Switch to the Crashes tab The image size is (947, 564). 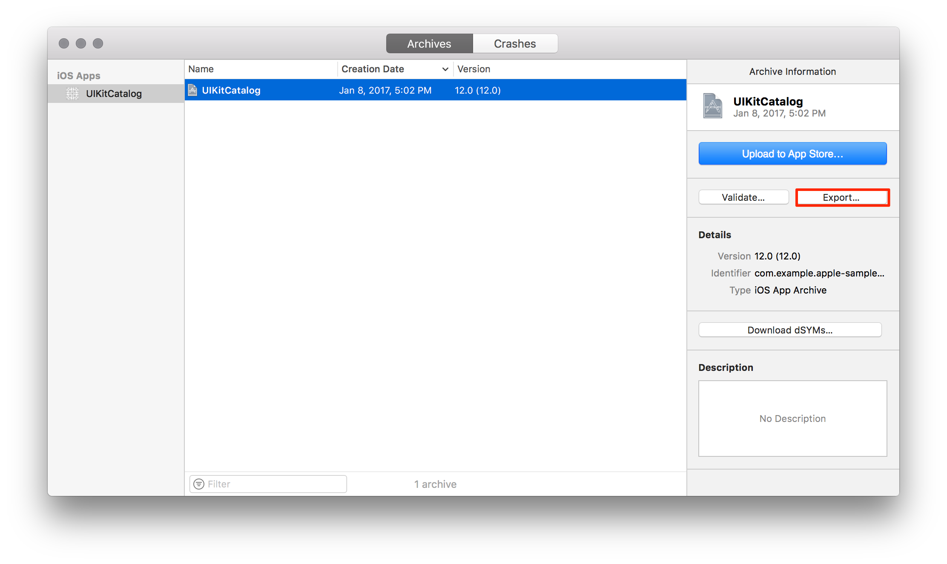coord(515,44)
